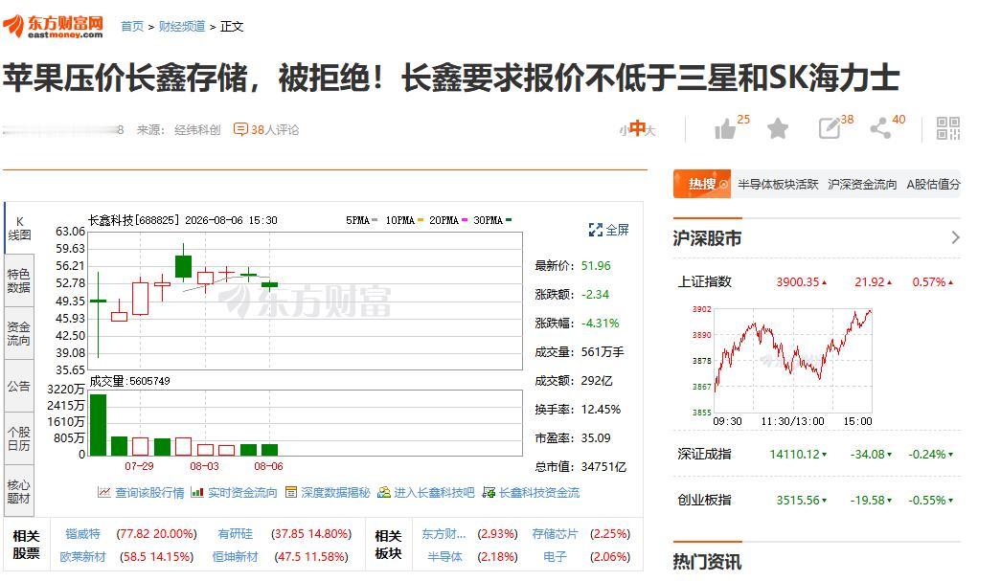The width and height of the screenshot is (1001, 581).
Task: Click the comment bubble icon beside 38人评论
Action: 240,129
